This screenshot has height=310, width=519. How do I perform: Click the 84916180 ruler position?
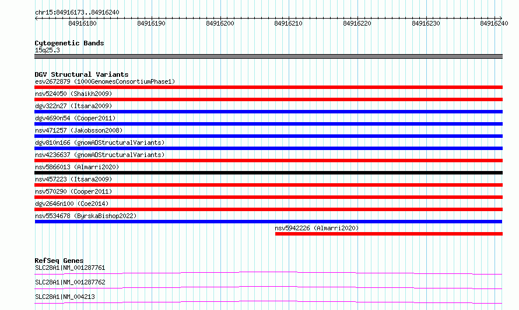(x=82, y=23)
